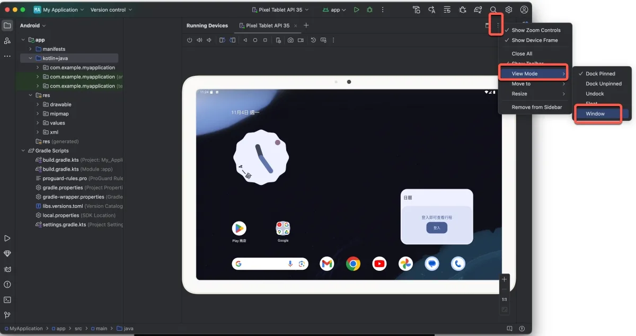Click zoom in plus on emulator
This screenshot has width=636, height=336.
505,279
